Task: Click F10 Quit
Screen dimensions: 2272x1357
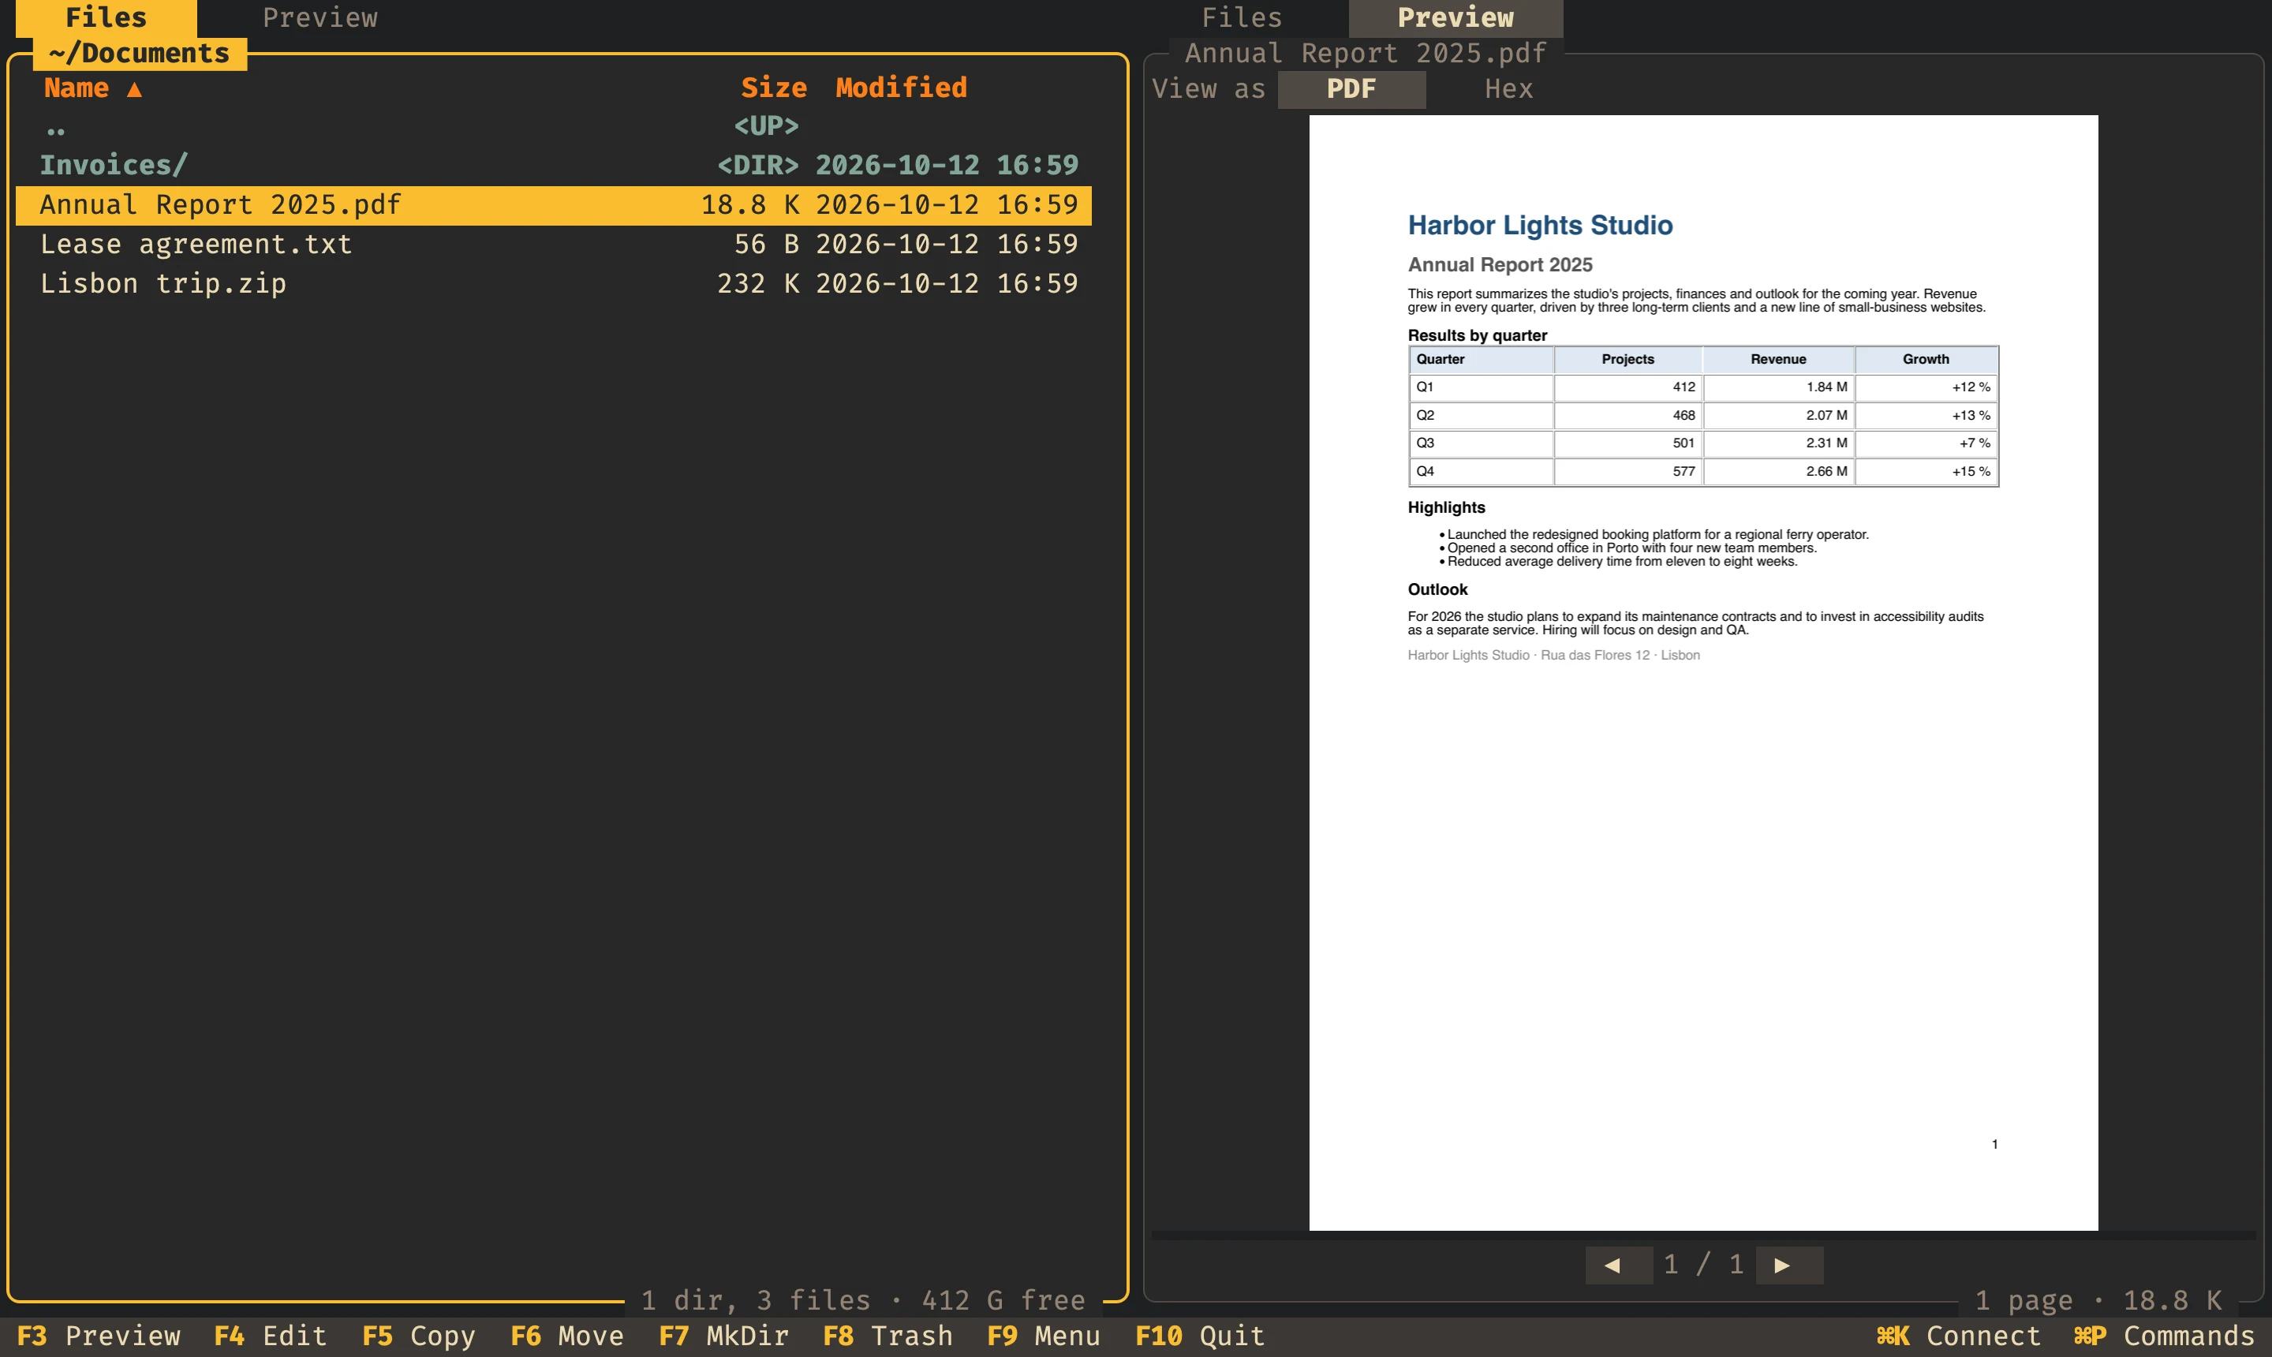Action: 1200,1336
